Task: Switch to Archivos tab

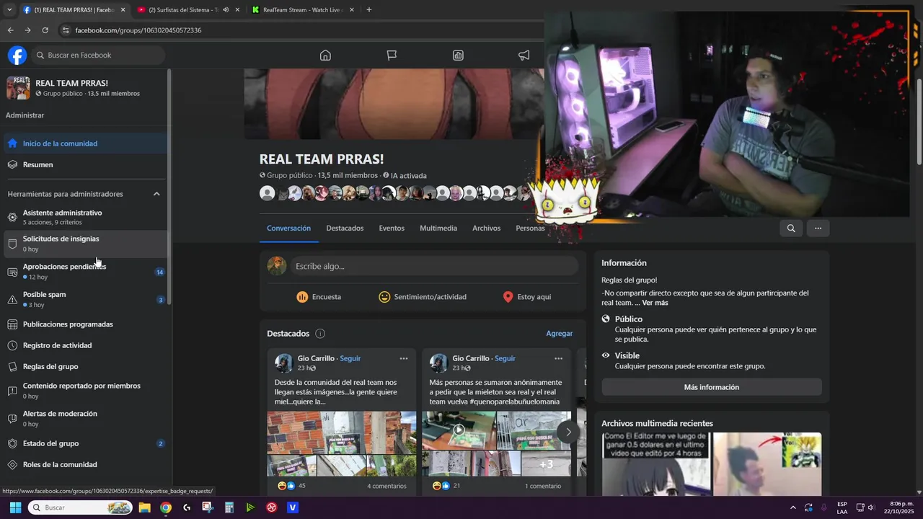Action: tap(486, 229)
